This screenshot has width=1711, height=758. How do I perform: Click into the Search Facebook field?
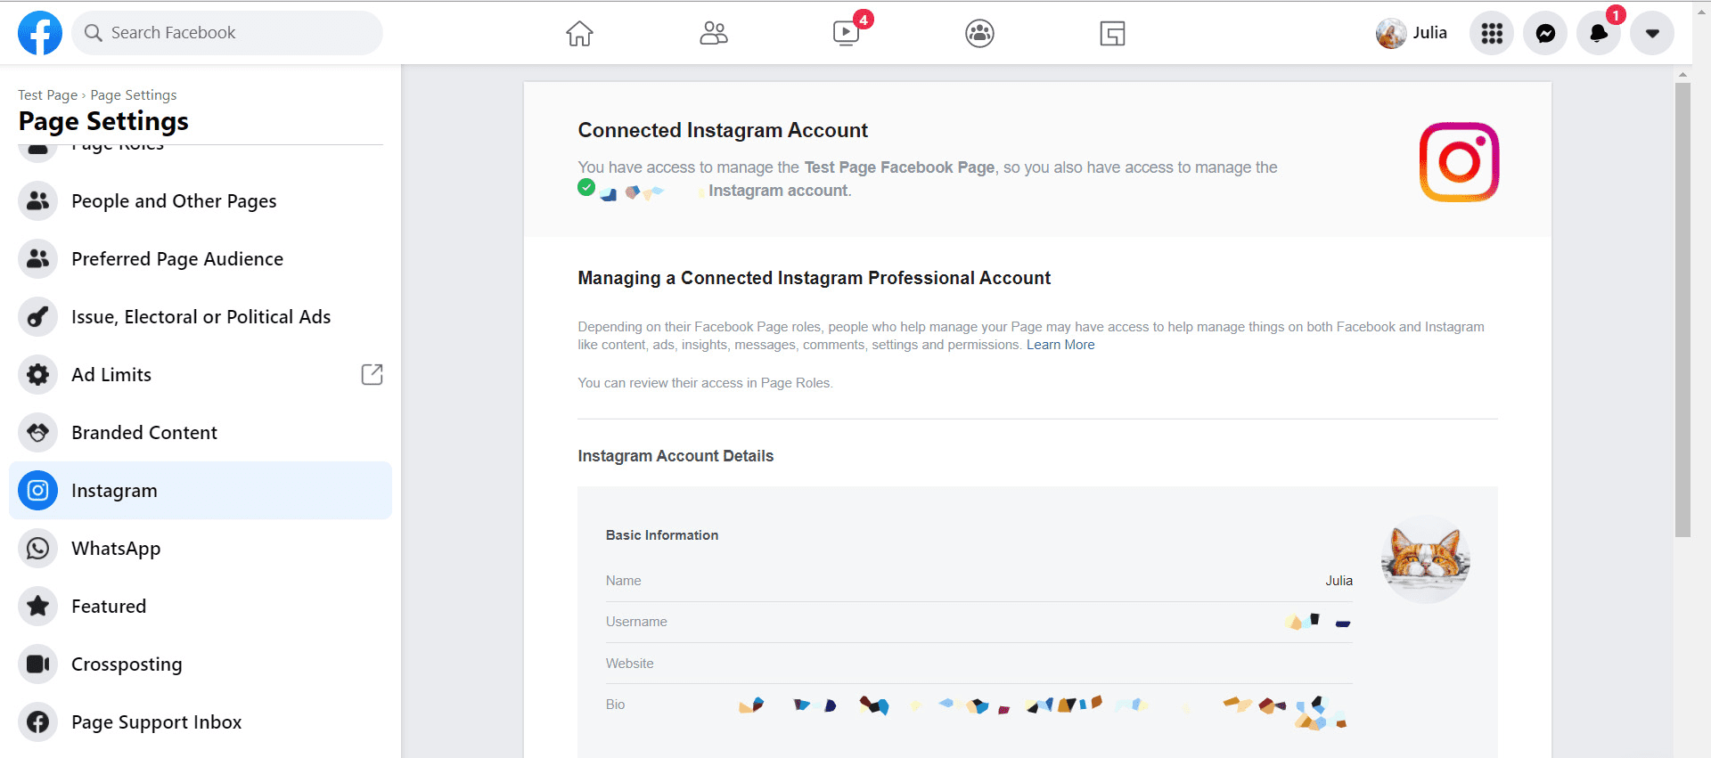click(x=227, y=33)
